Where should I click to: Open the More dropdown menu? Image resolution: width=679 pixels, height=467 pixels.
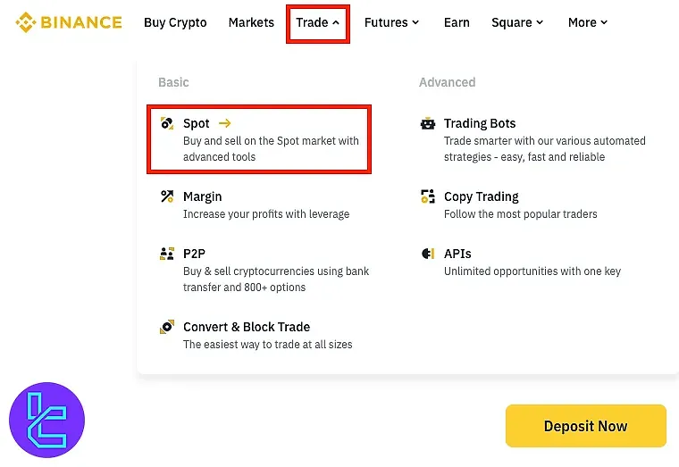pyautogui.click(x=587, y=23)
